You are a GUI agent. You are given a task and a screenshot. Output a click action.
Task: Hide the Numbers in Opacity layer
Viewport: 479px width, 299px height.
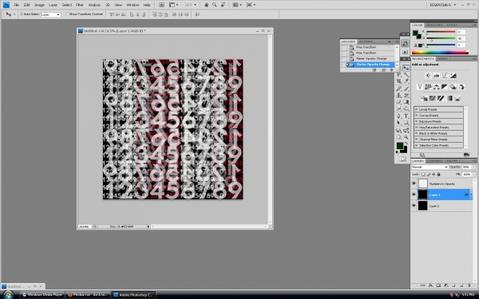pyautogui.click(x=414, y=183)
